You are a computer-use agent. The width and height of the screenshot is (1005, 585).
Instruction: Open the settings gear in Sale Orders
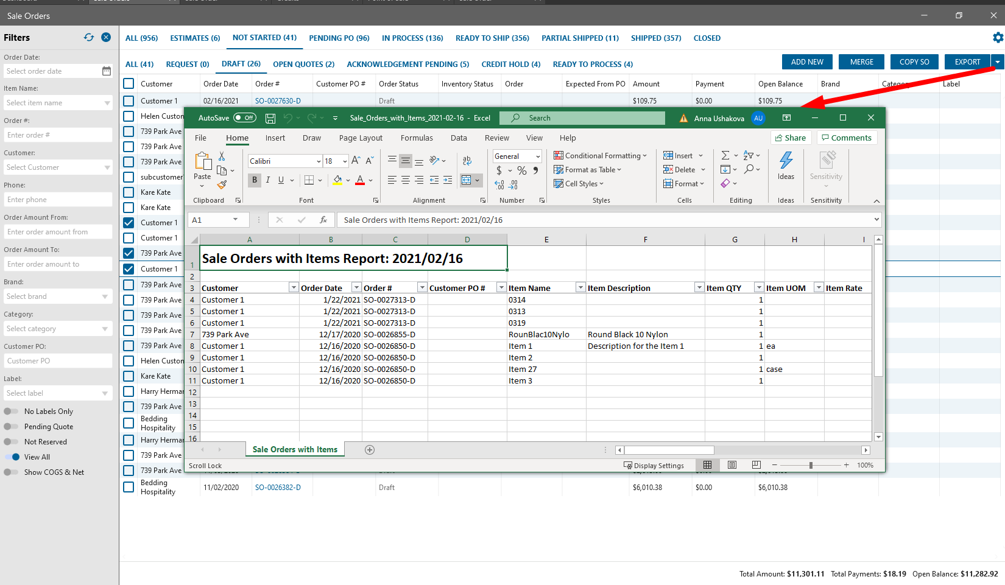(998, 38)
